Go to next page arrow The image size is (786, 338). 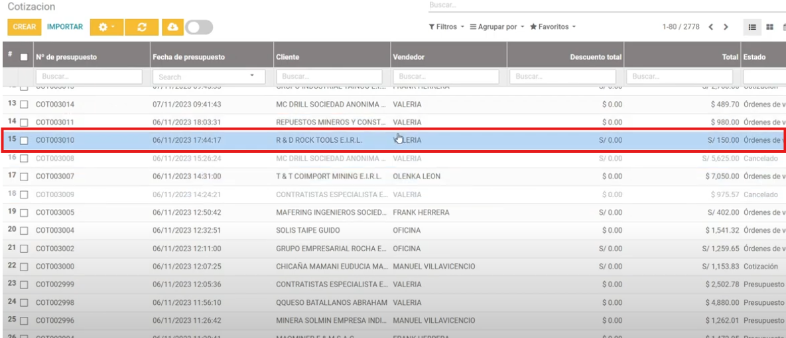(x=726, y=27)
